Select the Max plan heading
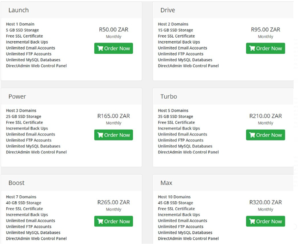Viewport: 298px width, 244px height. 166,183
